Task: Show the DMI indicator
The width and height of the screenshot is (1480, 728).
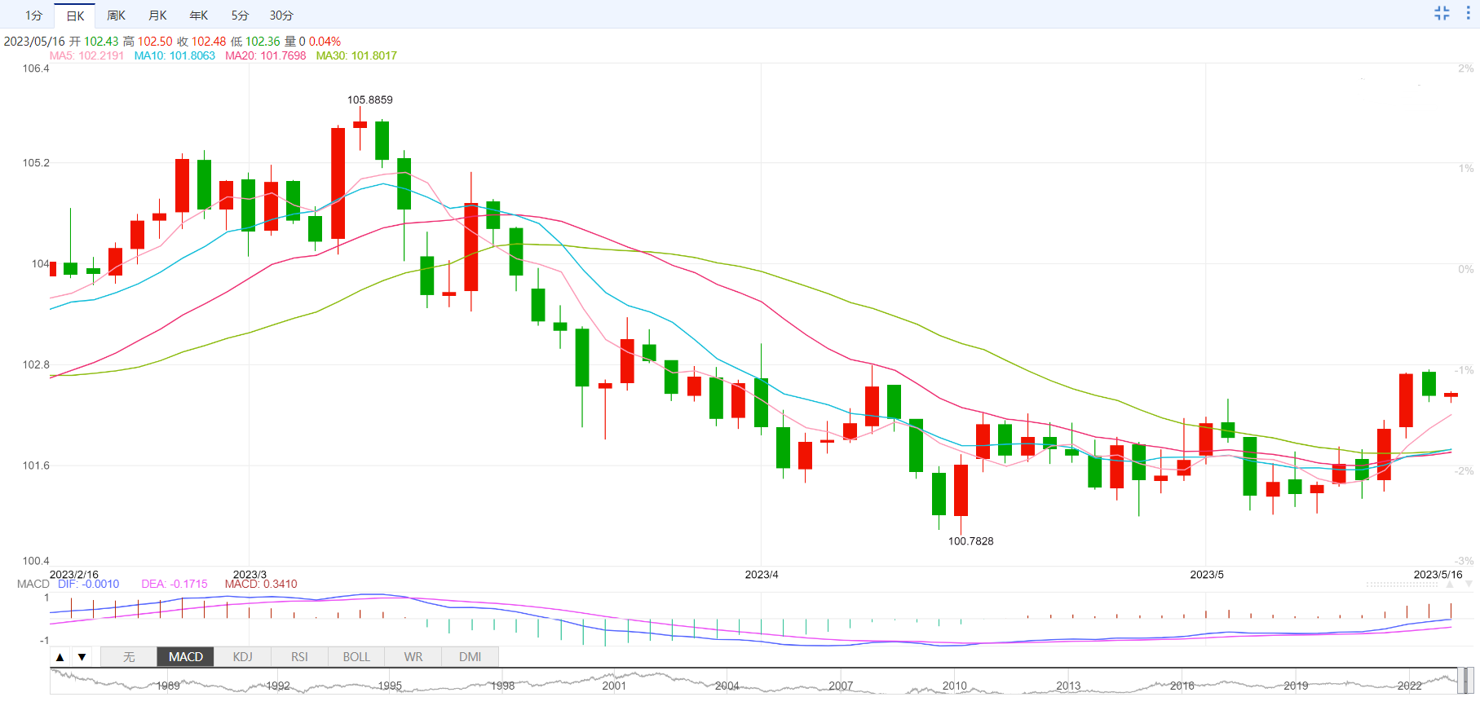Action: point(470,657)
